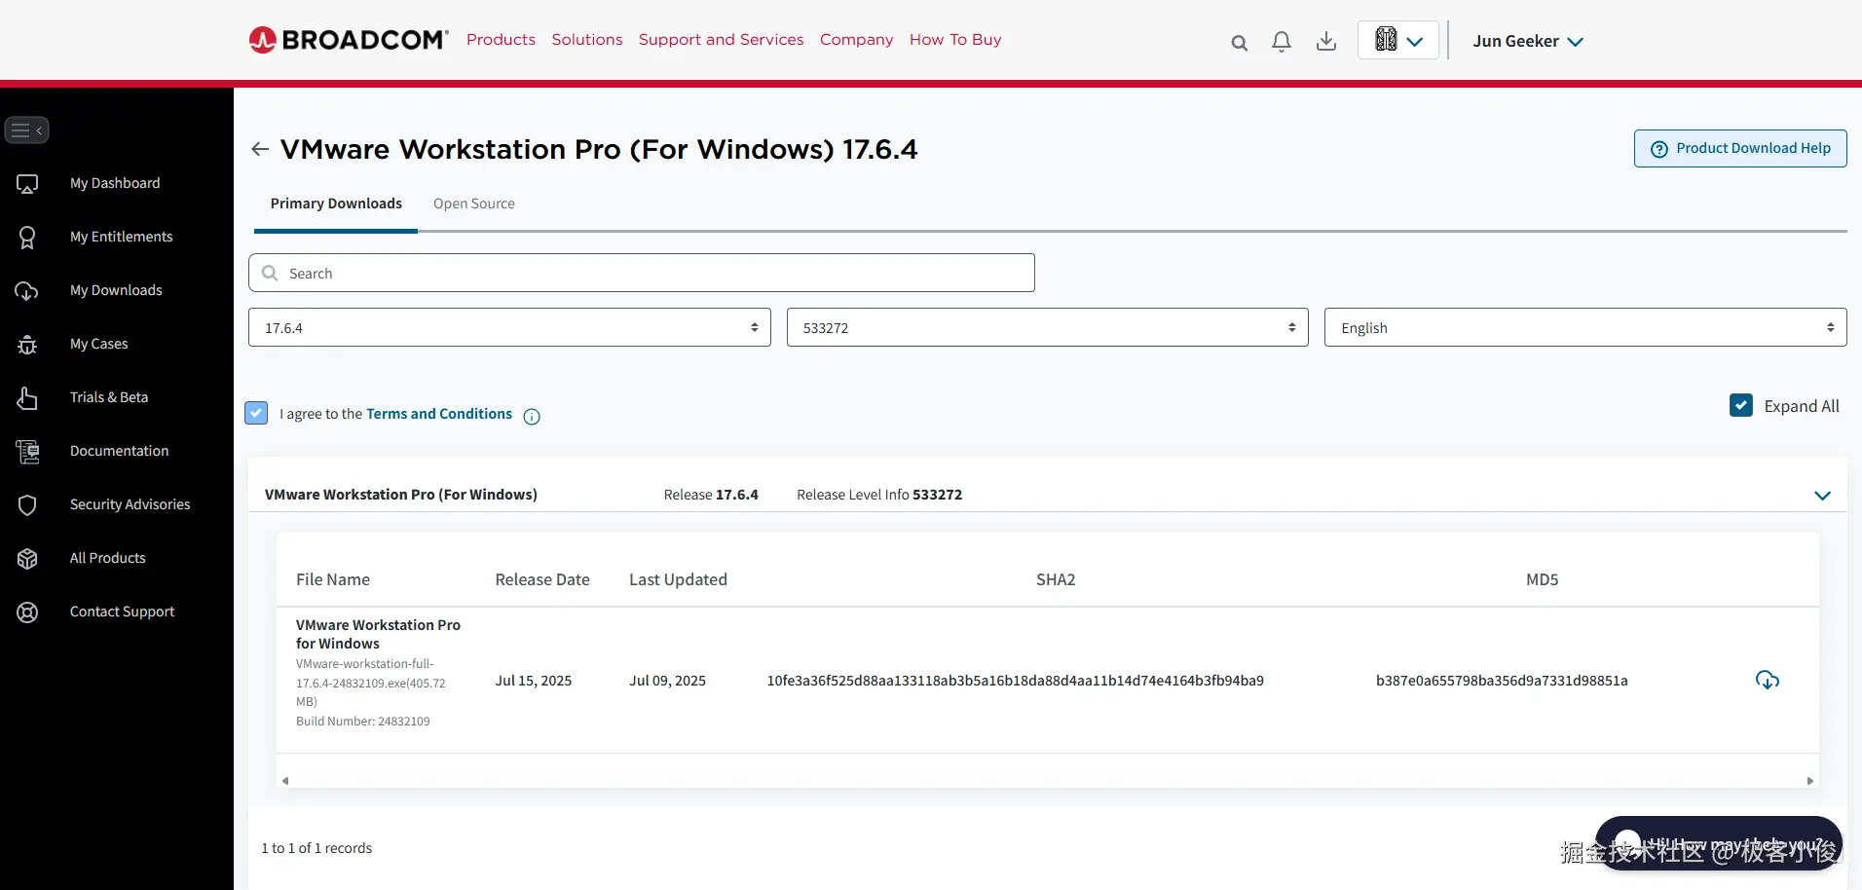The height and width of the screenshot is (890, 1862).
Task: Open Trials & Beta in sidebar
Action: pos(109,397)
